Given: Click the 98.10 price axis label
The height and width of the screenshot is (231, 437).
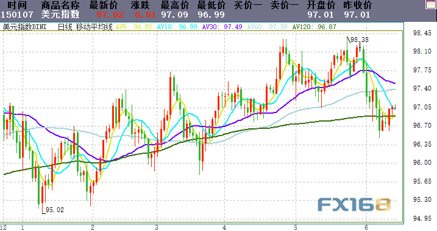Looking at the screenshot, I should [422, 51].
